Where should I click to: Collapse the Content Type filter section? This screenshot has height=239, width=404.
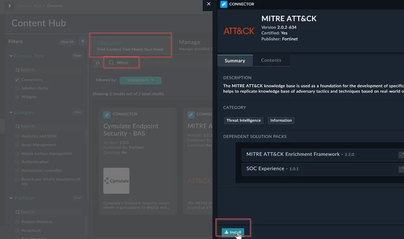click(x=11, y=56)
